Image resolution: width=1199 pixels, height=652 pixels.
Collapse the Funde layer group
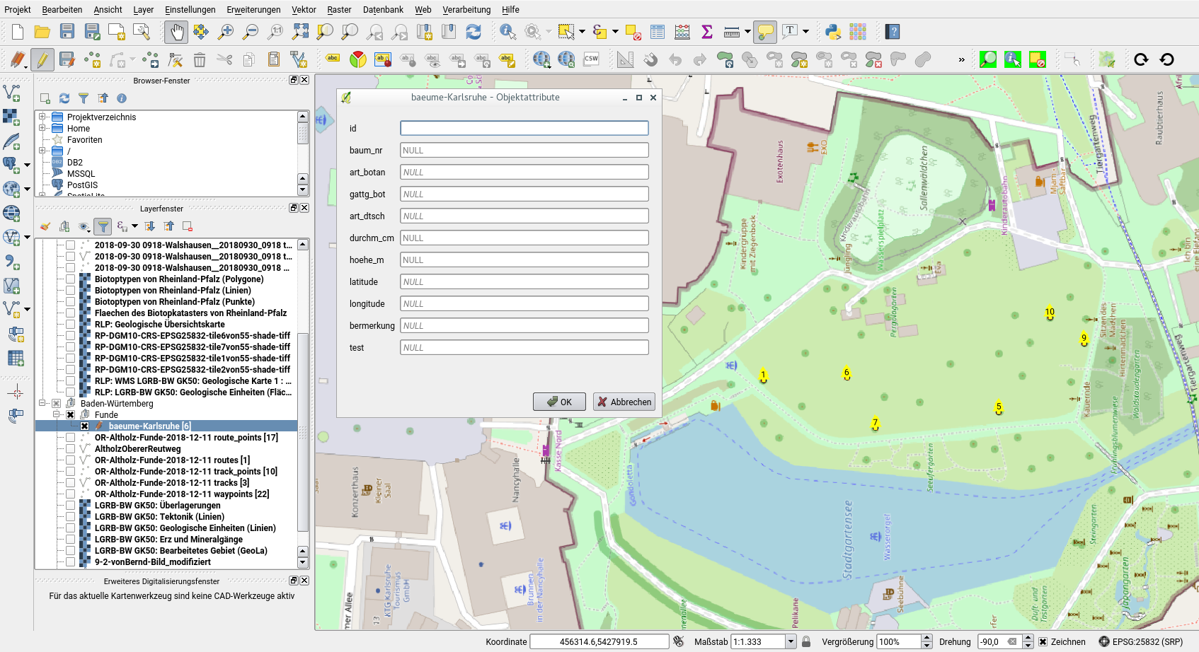(x=56, y=415)
